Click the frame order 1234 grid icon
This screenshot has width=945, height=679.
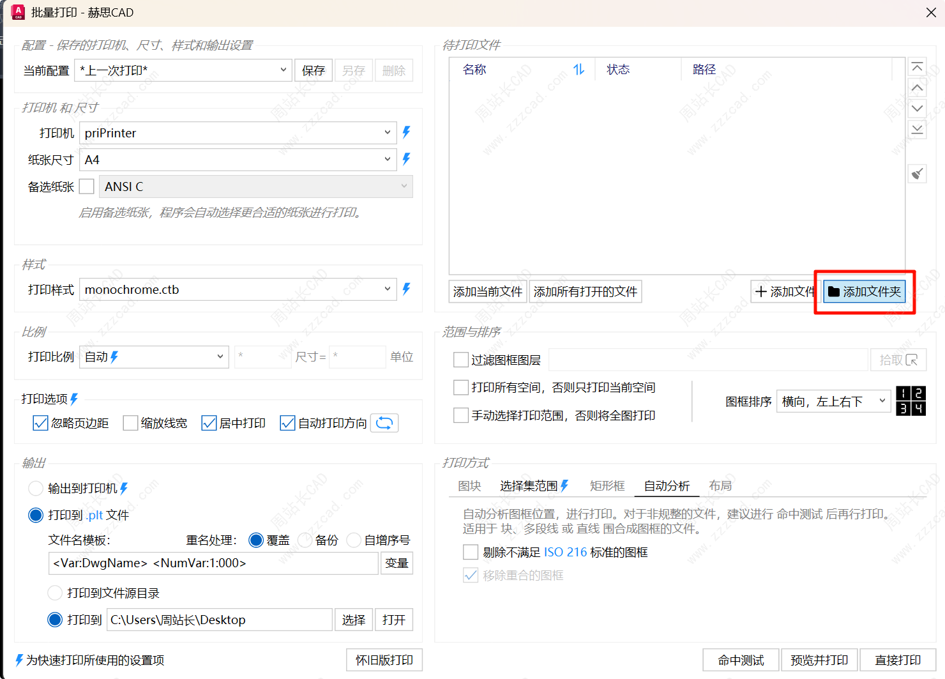tap(911, 401)
